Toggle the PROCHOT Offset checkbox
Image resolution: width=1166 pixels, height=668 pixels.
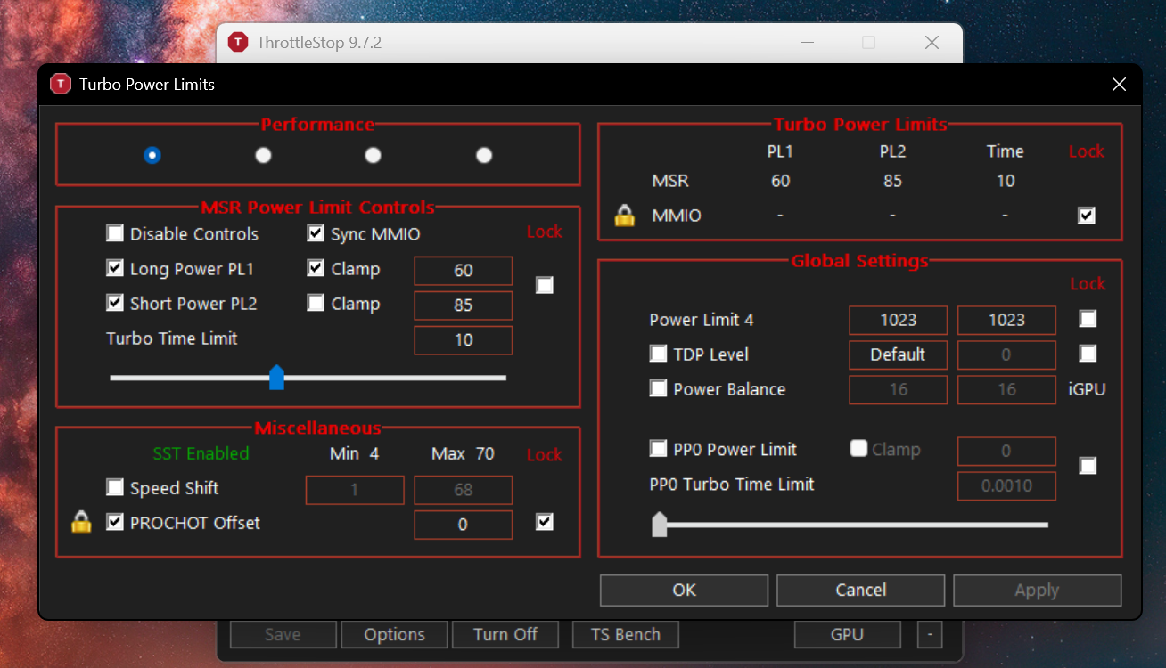(115, 522)
